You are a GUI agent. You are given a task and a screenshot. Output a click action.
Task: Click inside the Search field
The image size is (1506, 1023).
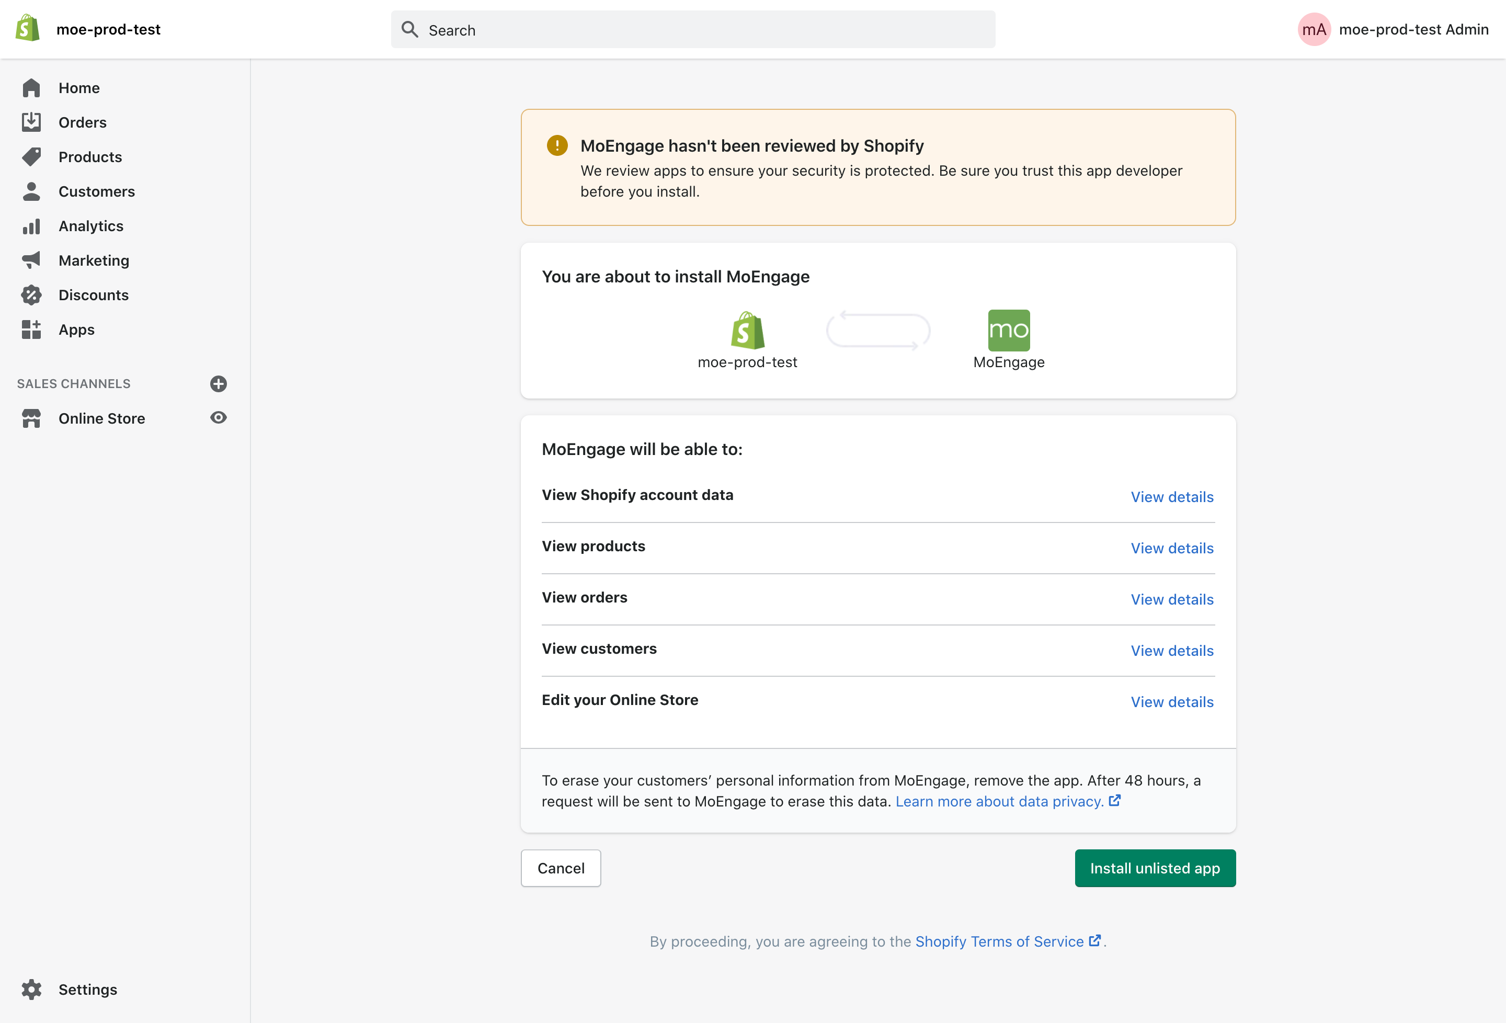(x=693, y=29)
